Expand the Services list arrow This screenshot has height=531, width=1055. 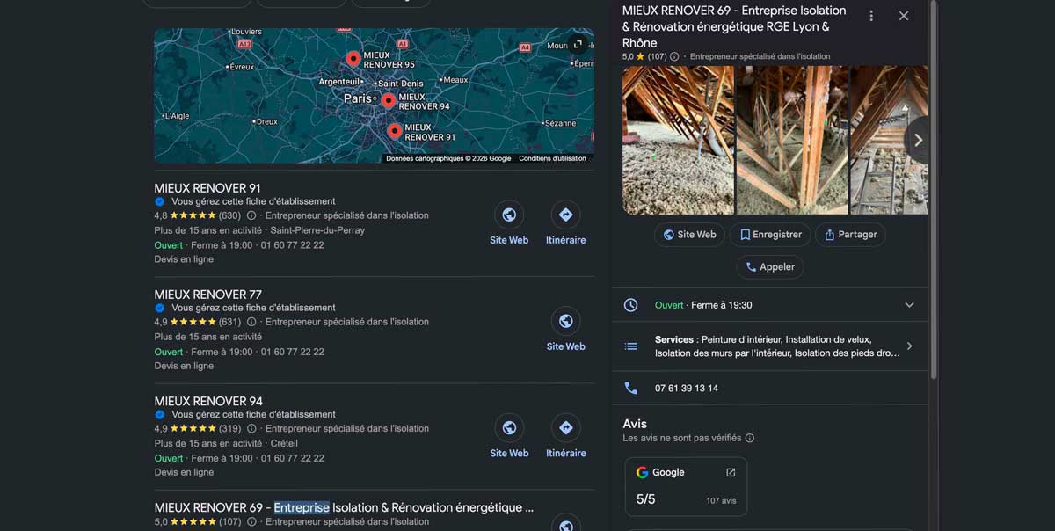[909, 346]
